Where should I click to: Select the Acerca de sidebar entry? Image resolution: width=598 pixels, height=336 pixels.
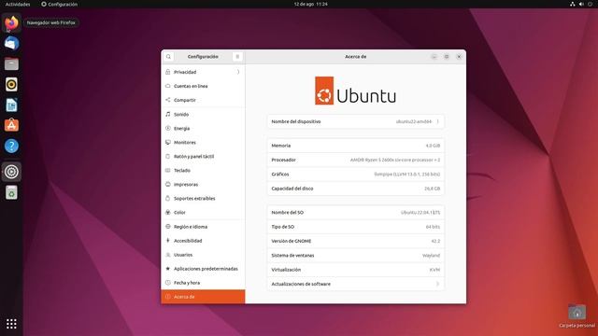[x=203, y=297]
